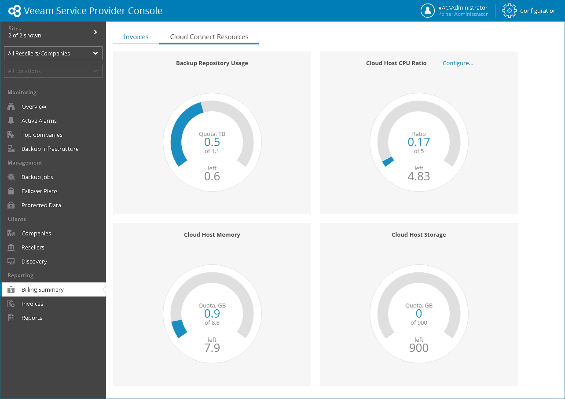565x399 pixels.
Task: Go to Protected Data
Action: pyautogui.click(x=41, y=205)
